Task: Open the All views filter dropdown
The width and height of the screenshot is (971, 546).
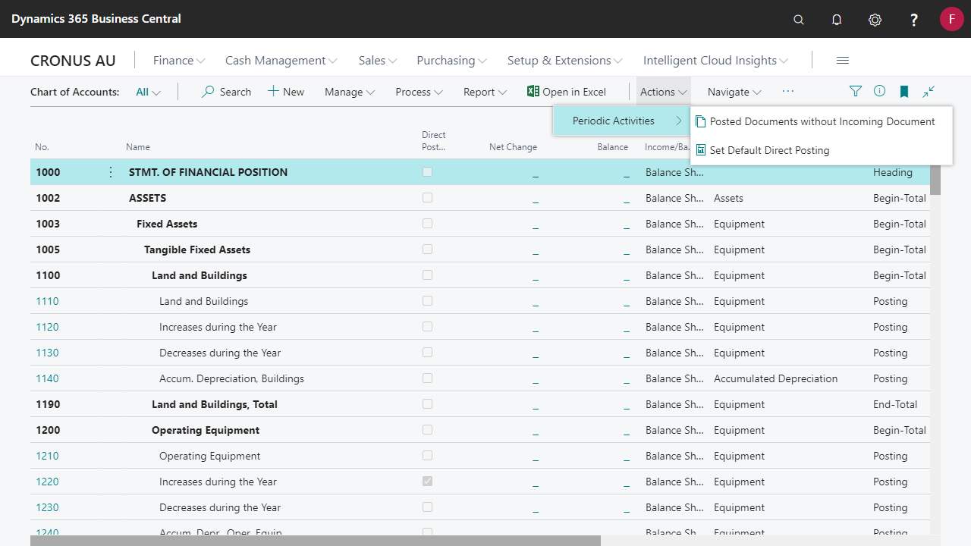Action: (148, 92)
